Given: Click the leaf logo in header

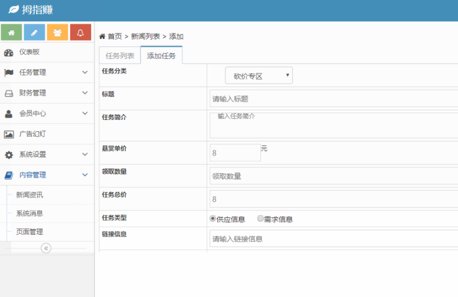Looking at the screenshot, I should pyautogui.click(x=14, y=10).
